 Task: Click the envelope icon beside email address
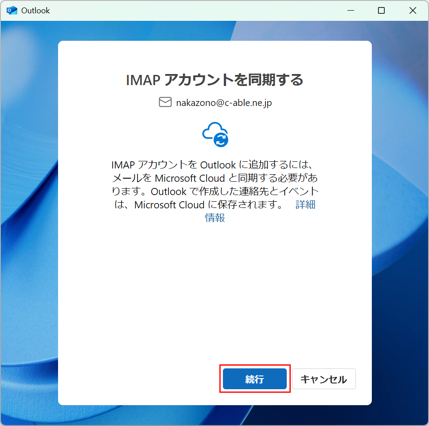[x=165, y=102]
